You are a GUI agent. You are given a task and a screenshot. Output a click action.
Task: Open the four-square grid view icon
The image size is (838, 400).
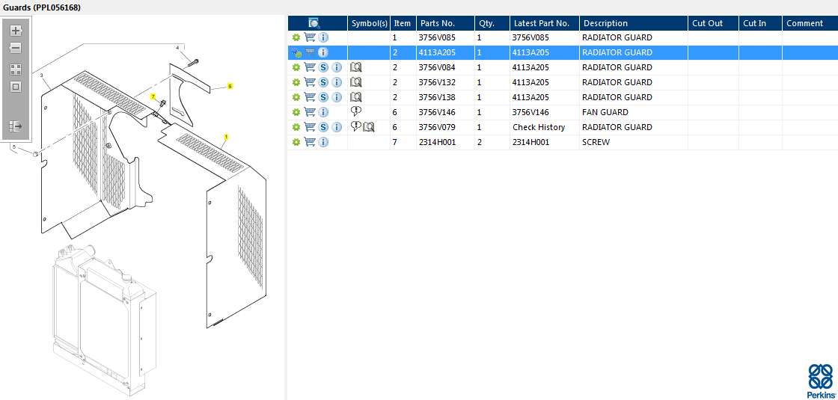[16, 70]
